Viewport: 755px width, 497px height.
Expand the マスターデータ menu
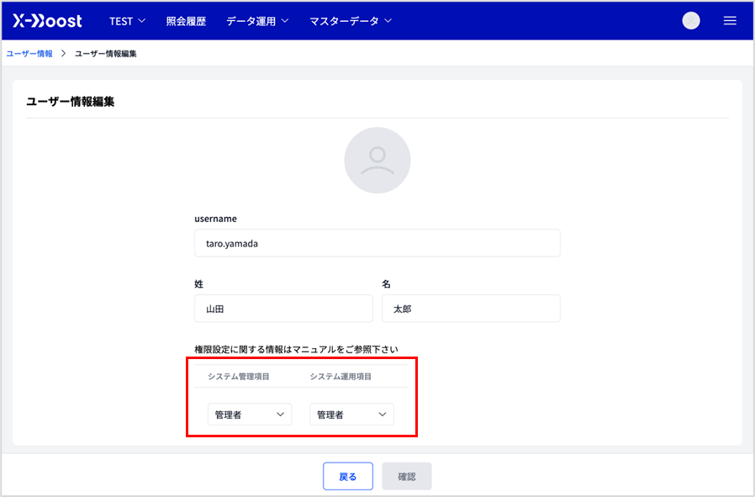click(x=351, y=21)
